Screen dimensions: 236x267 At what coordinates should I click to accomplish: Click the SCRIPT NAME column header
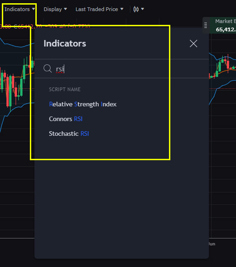coord(65,89)
